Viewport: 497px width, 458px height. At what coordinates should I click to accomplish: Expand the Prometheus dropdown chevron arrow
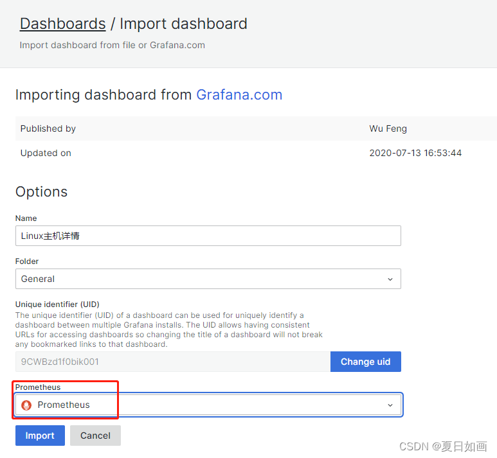[x=390, y=405]
